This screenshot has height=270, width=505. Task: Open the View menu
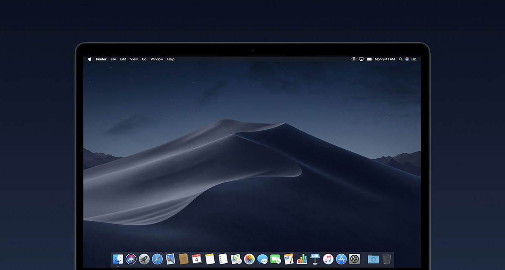[134, 59]
